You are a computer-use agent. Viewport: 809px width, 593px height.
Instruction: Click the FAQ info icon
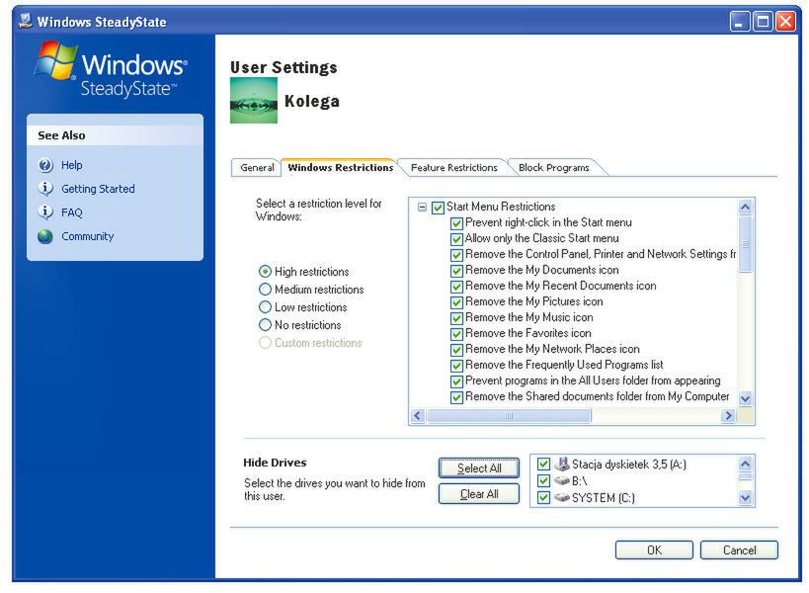point(45,212)
